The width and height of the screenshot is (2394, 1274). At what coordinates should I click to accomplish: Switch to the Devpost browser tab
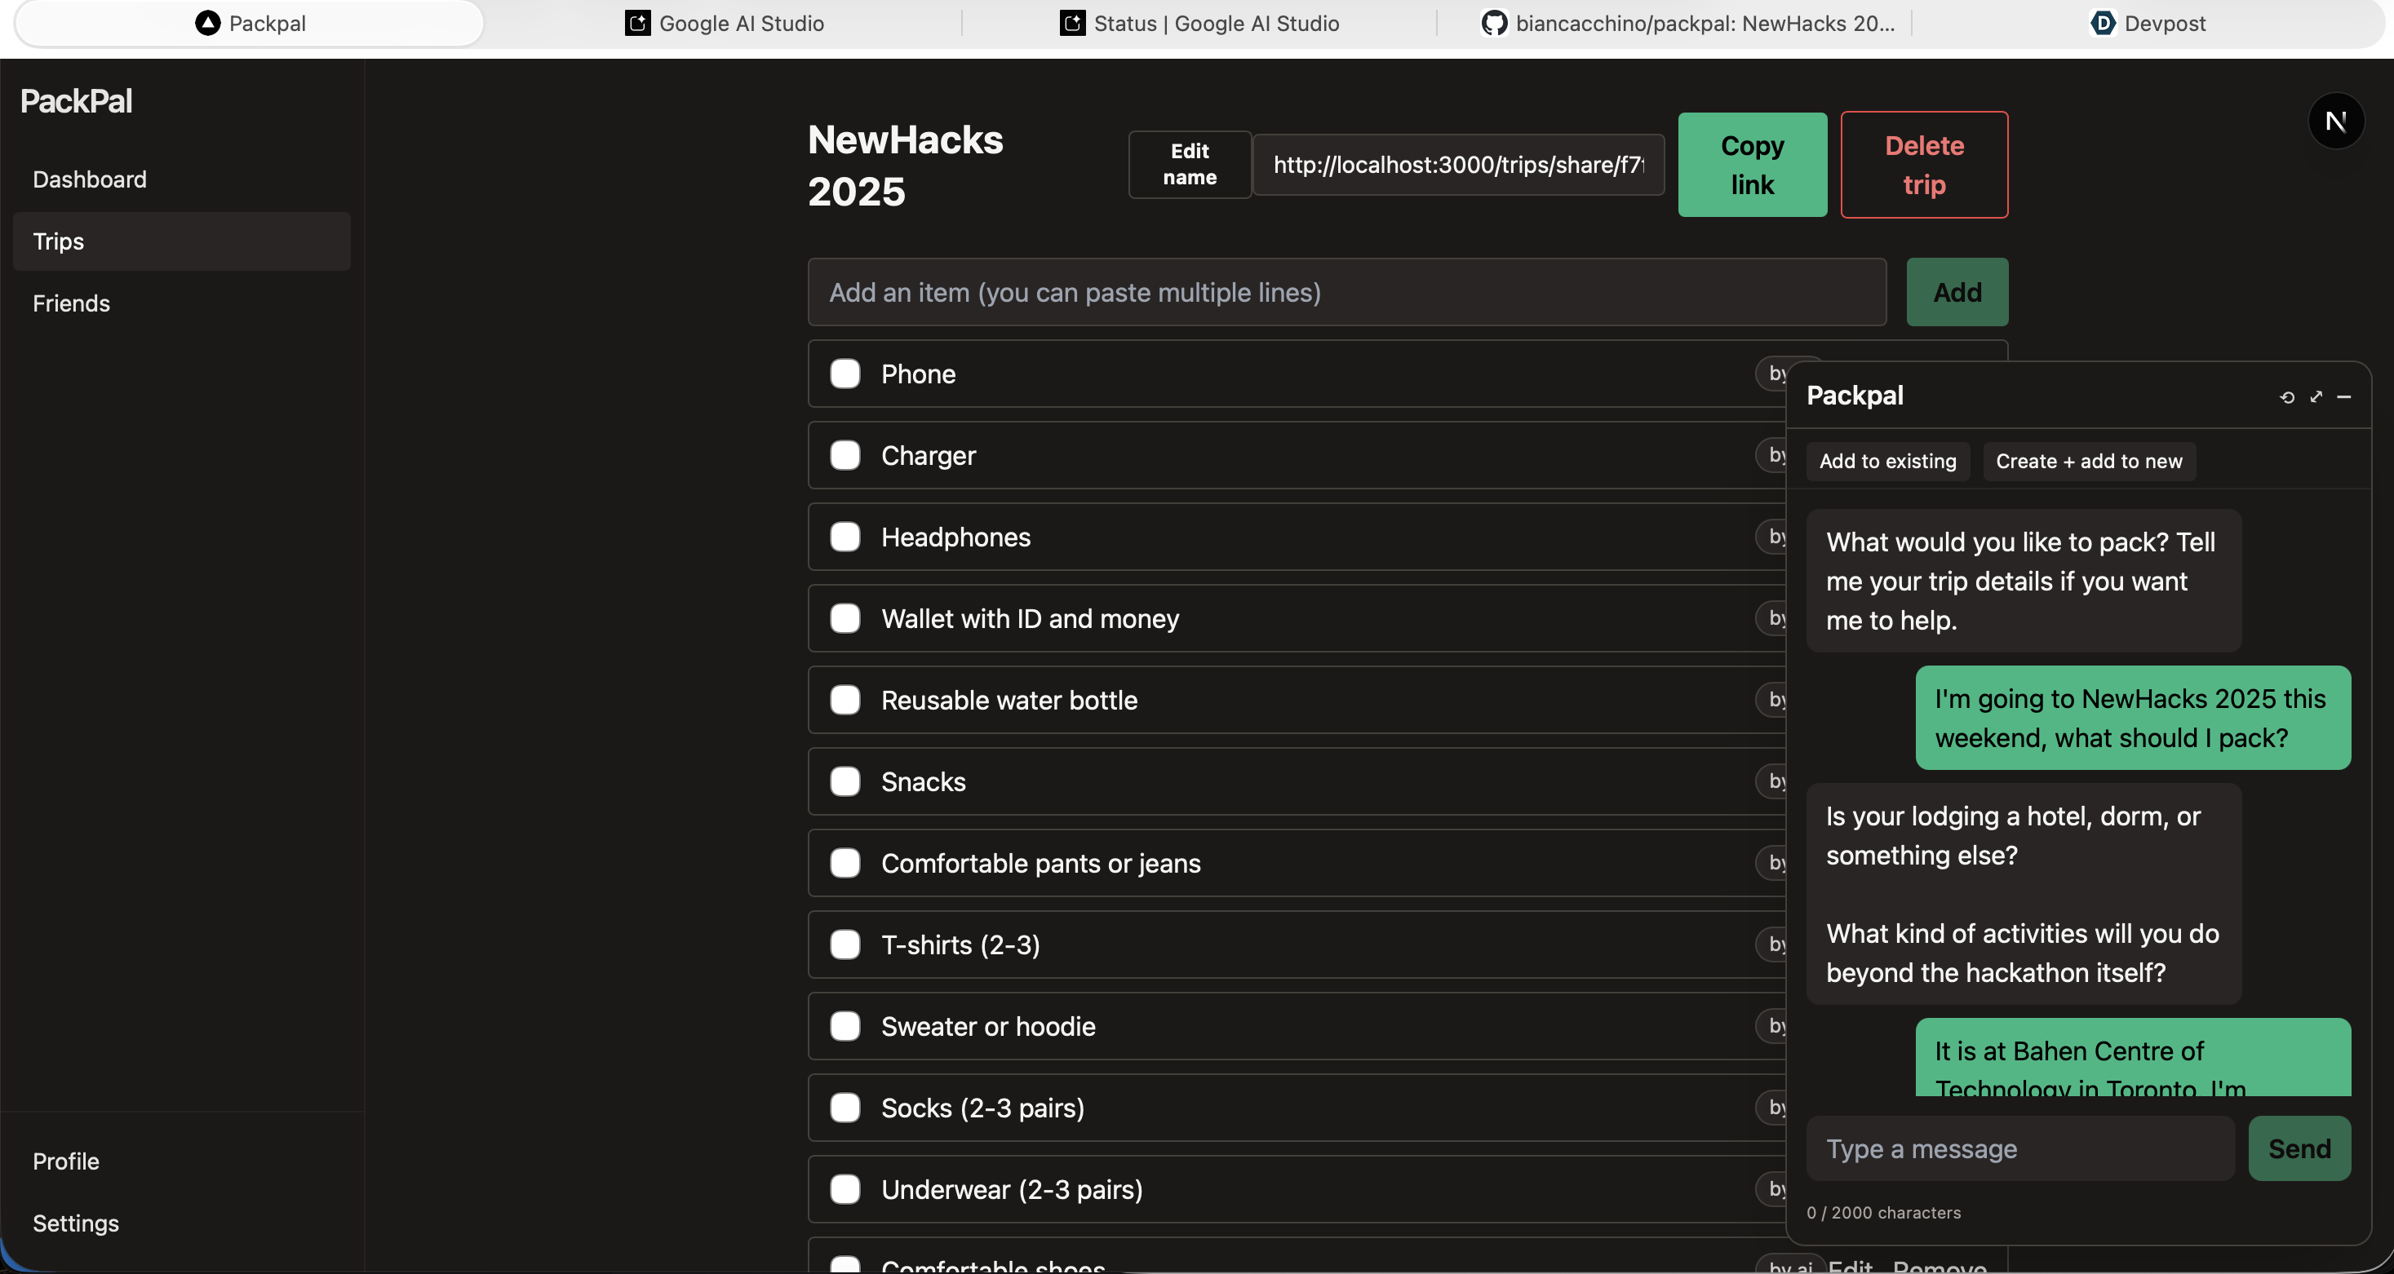tap(2147, 23)
